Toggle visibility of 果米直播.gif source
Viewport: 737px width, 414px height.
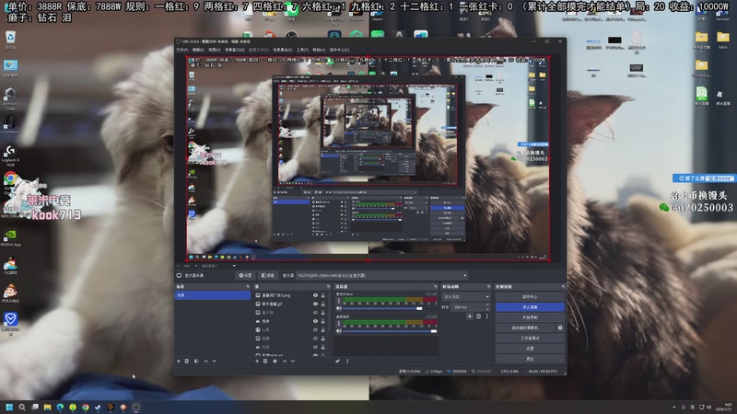pyautogui.click(x=315, y=304)
